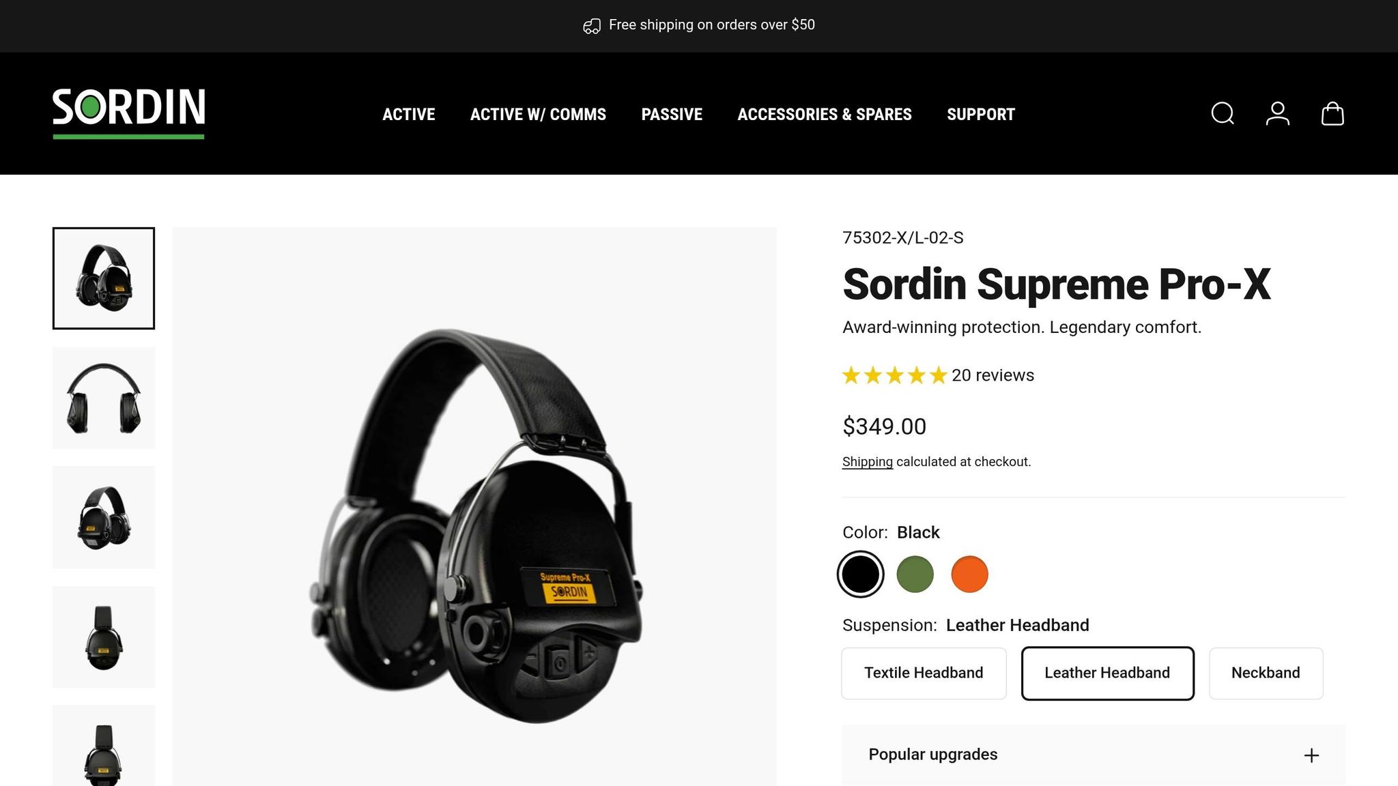Select Leather Headband suspension option

coord(1107,673)
